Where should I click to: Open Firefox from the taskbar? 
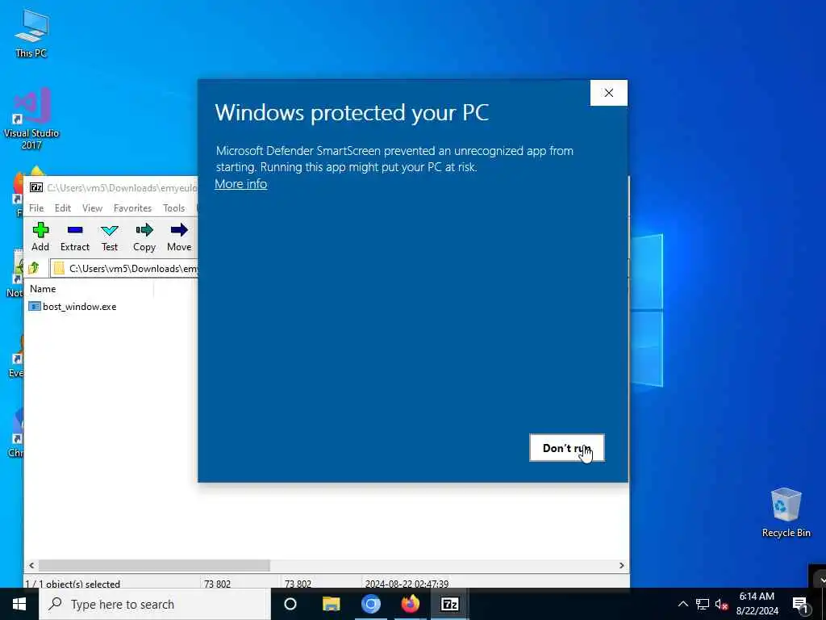tap(411, 604)
